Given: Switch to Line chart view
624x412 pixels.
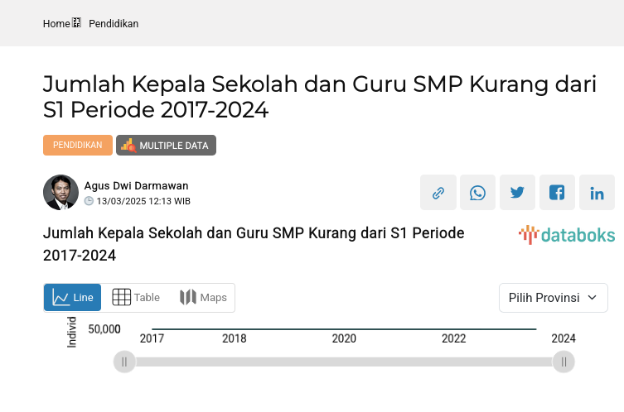Looking at the screenshot, I should click(73, 298).
